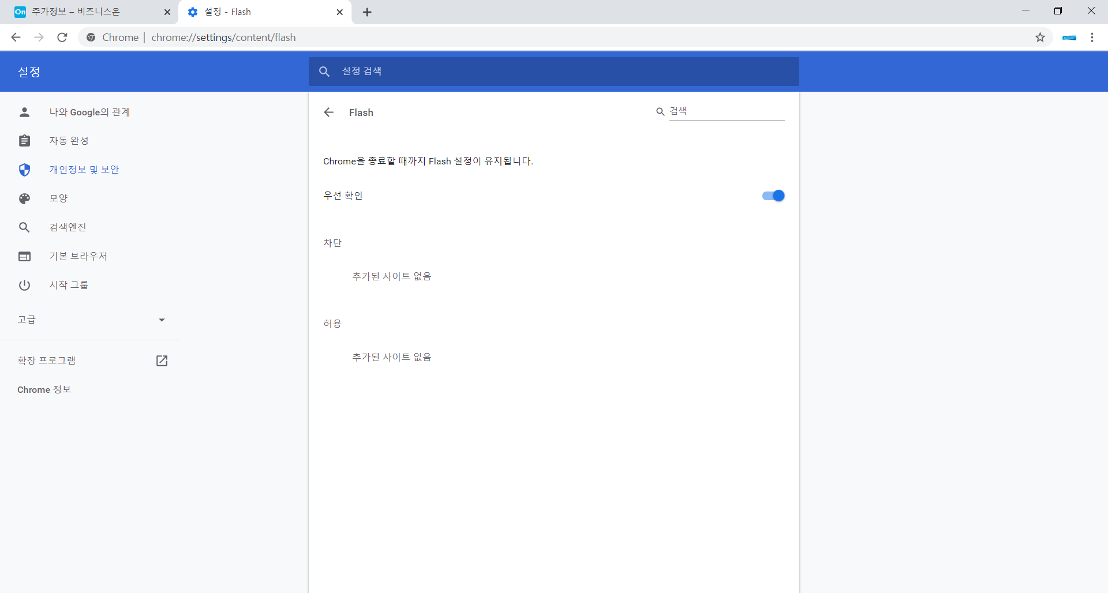
Task: Click the external-link icon beside 확장 프로그램
Action: click(x=162, y=361)
